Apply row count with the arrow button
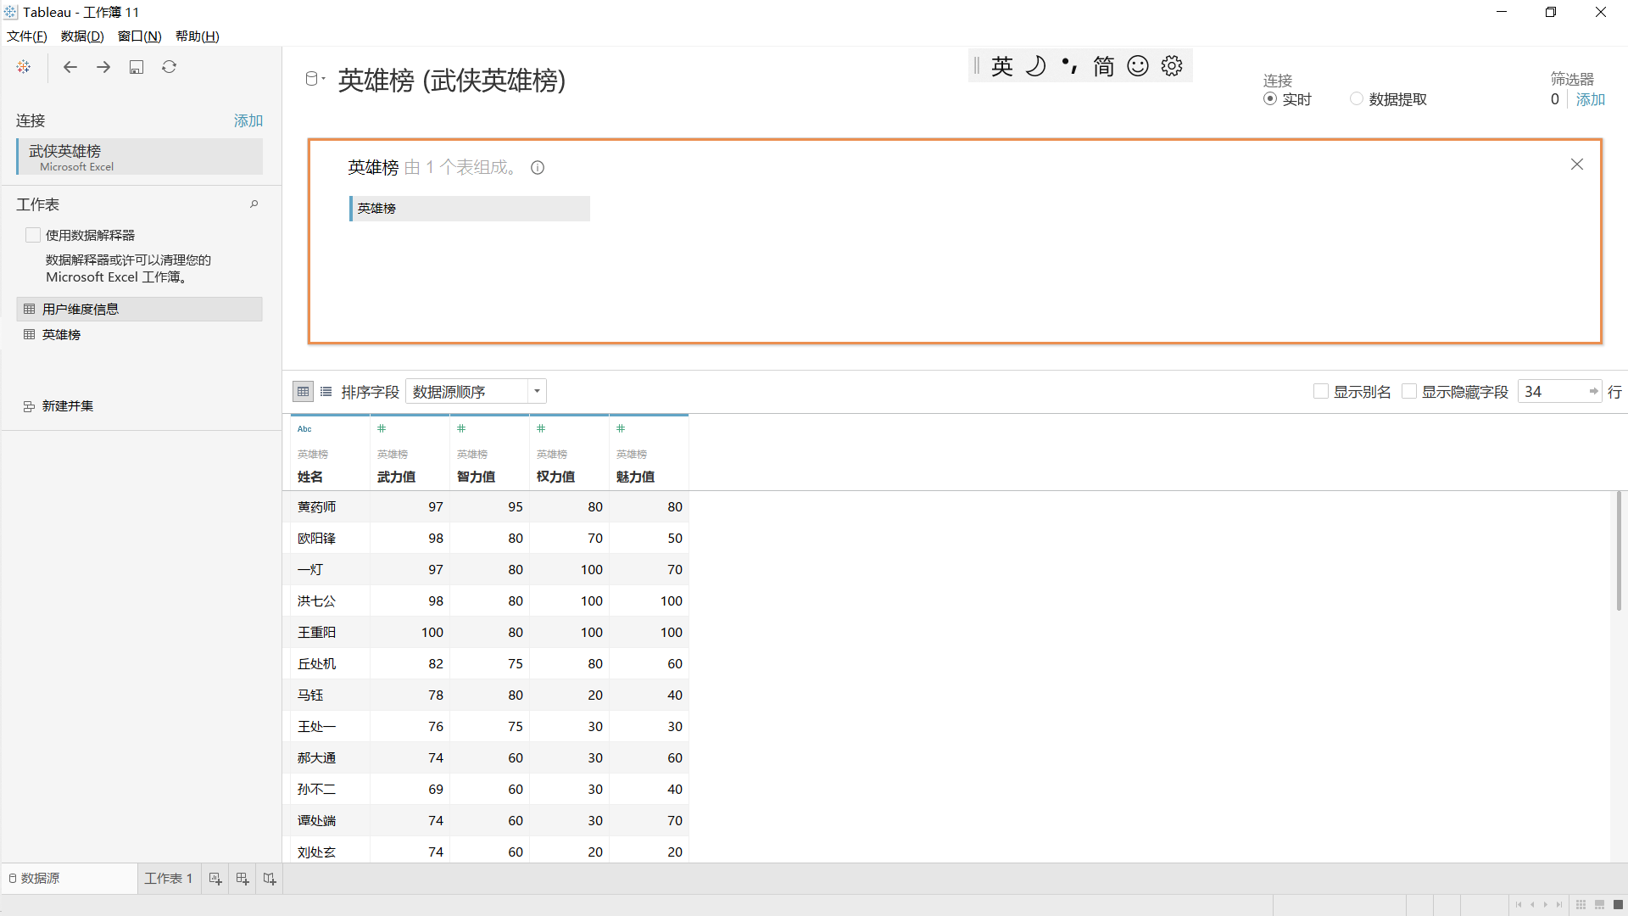Screen dimensions: 1628x916 tap(1594, 392)
